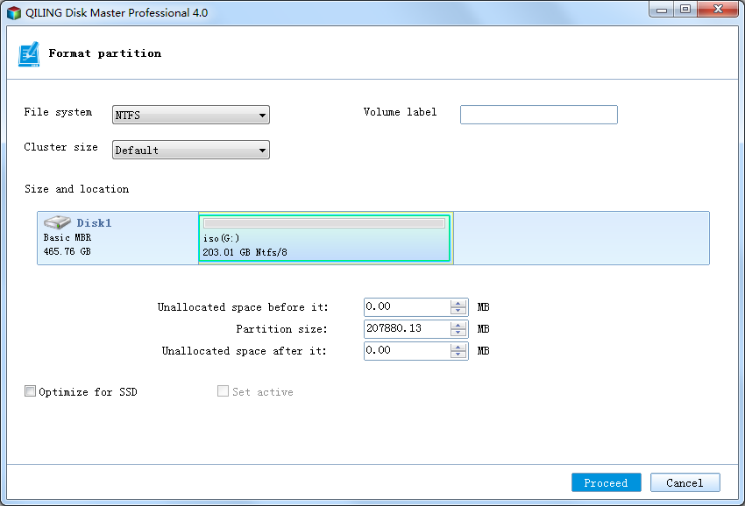Increase the Partition size value
The width and height of the screenshot is (745, 506).
pos(458,325)
